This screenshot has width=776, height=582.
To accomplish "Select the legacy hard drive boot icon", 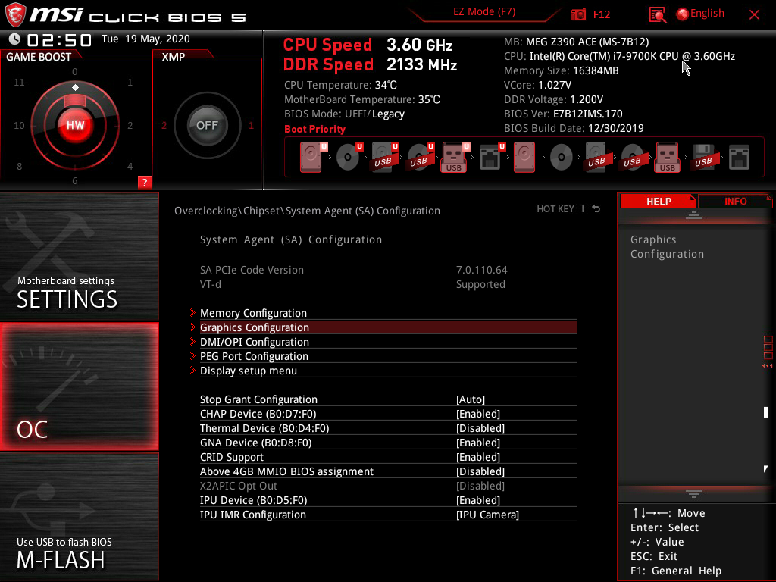I will (x=524, y=157).
